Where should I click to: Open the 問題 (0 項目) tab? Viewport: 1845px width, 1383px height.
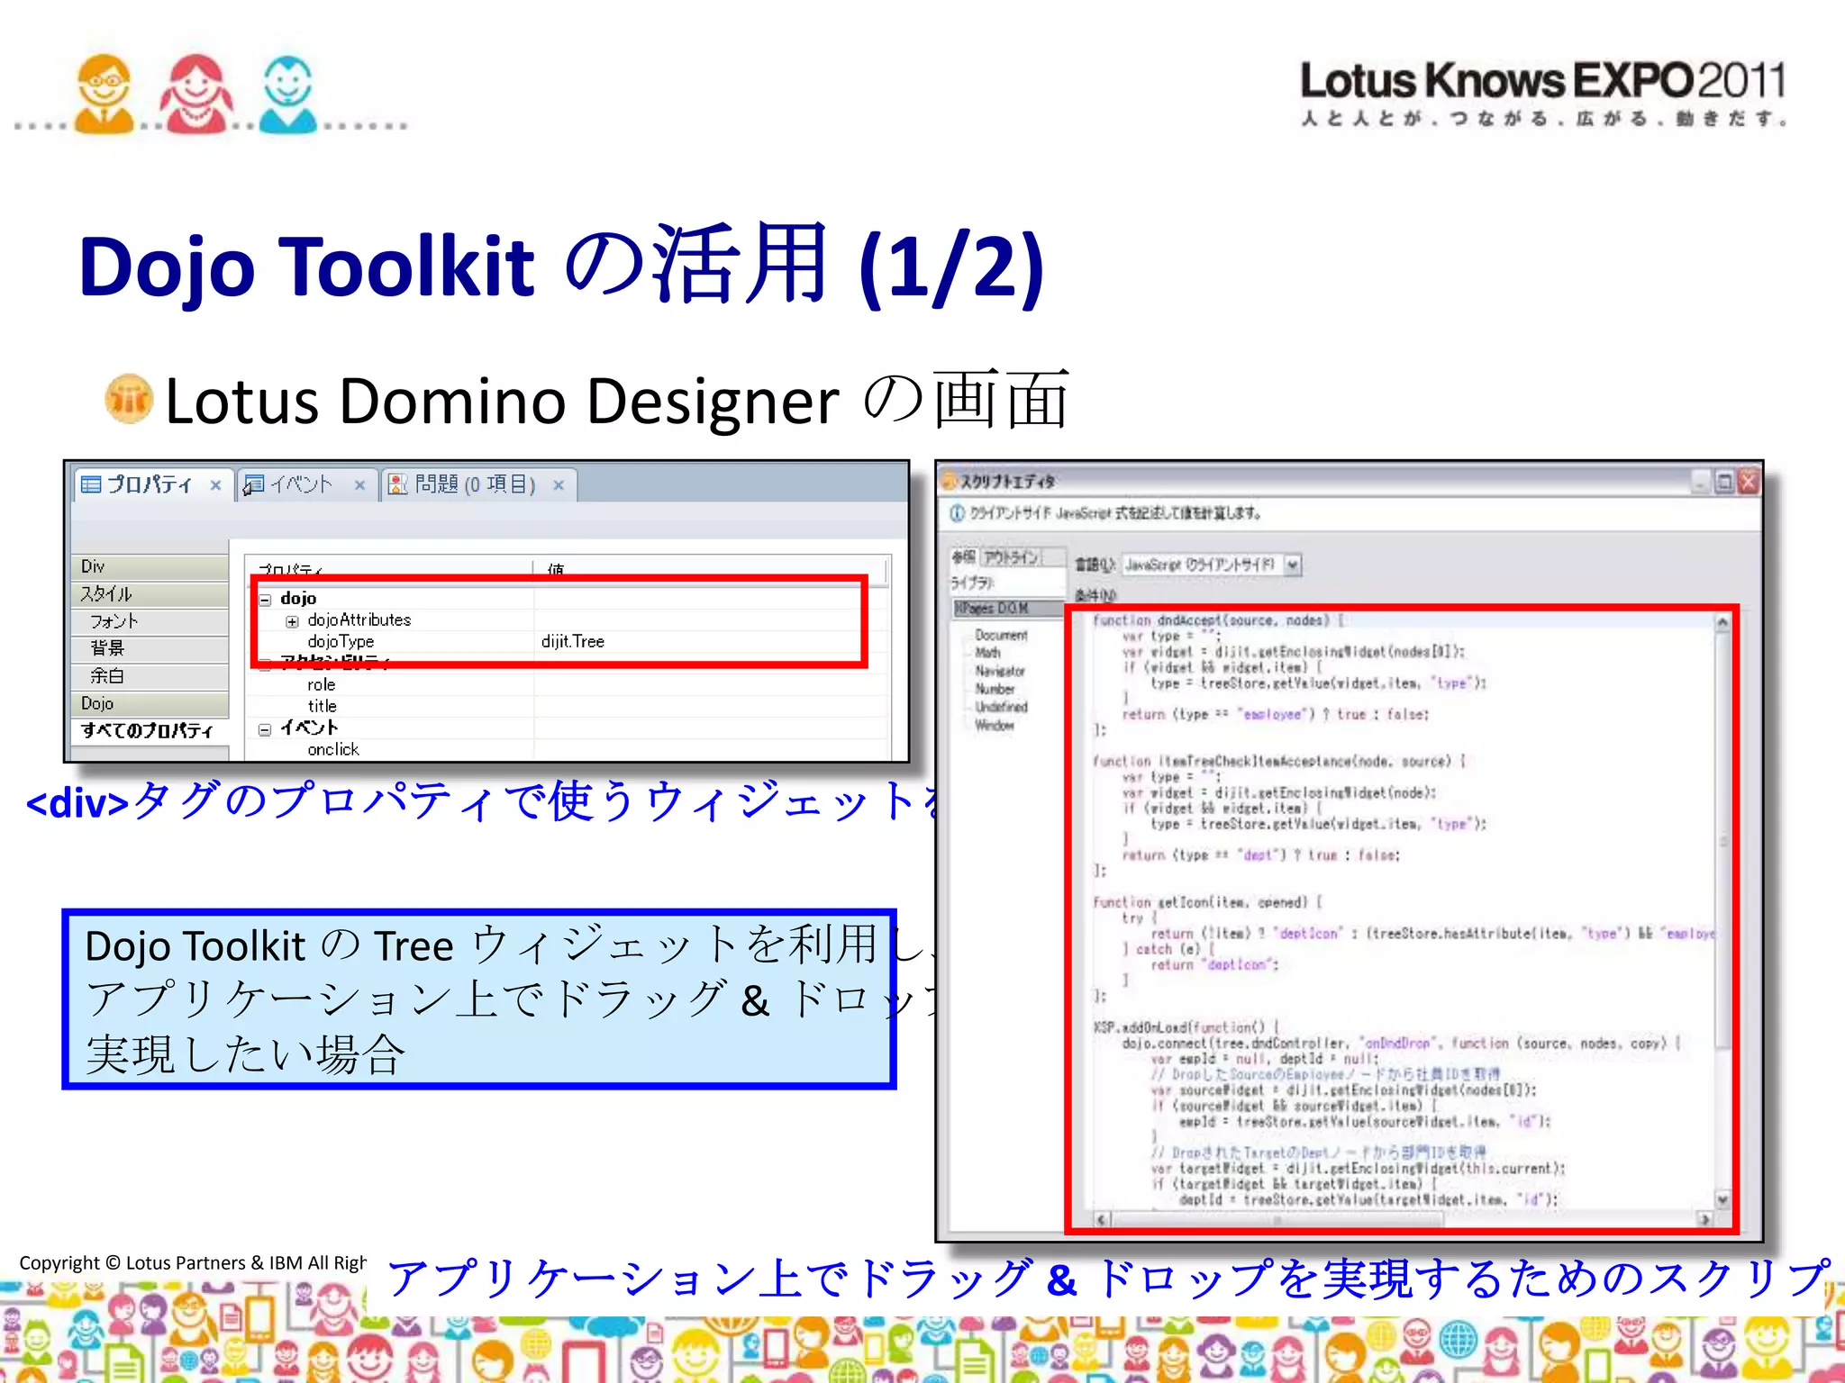[478, 484]
